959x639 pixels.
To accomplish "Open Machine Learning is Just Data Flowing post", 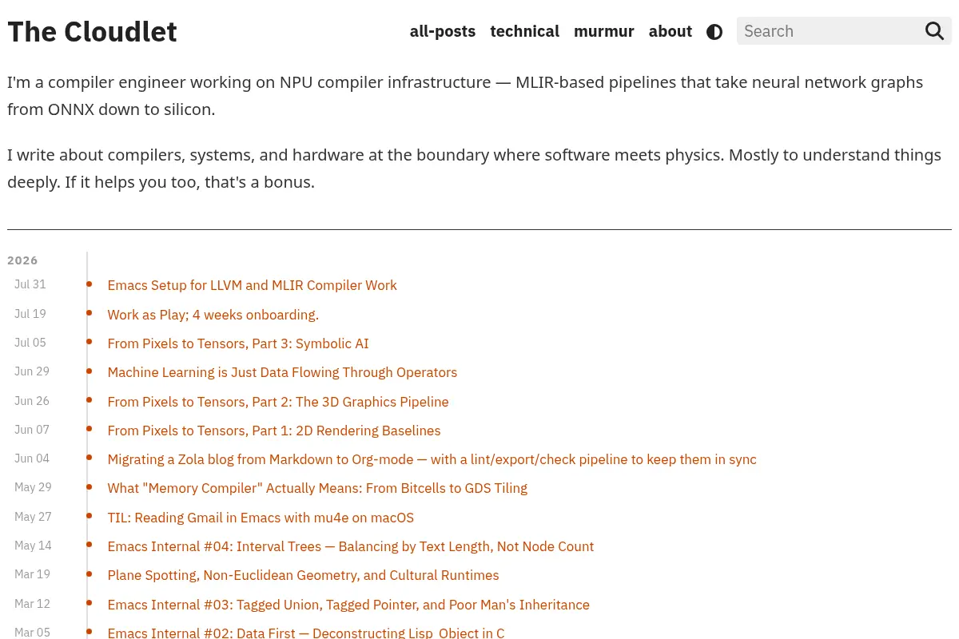I will click(282, 372).
